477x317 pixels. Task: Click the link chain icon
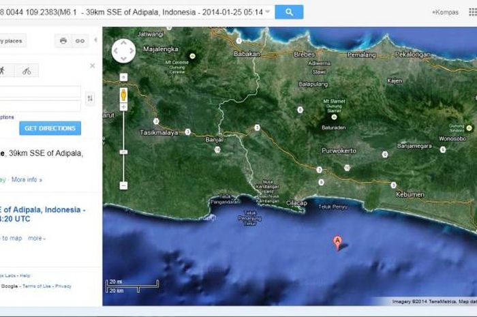pos(80,41)
